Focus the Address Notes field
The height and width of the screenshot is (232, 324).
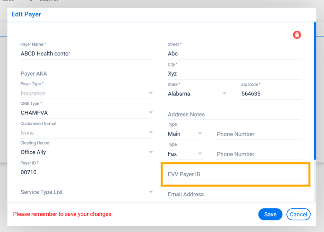pyautogui.click(x=234, y=114)
